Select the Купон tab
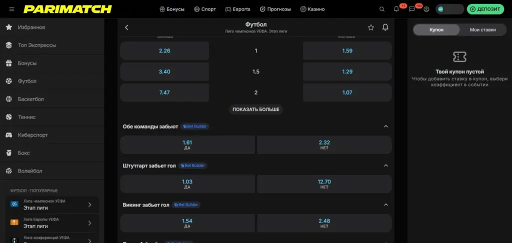512x243 pixels. pyautogui.click(x=436, y=29)
